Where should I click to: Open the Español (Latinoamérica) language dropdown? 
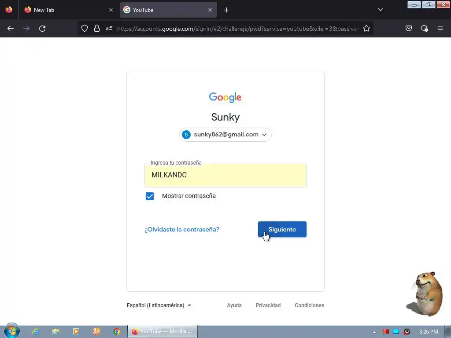[159, 305]
